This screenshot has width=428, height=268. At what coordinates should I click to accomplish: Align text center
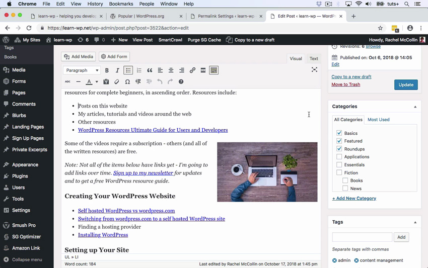pyautogui.click(x=171, y=70)
